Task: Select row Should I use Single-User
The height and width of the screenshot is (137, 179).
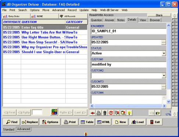Action: (x=45, y=52)
